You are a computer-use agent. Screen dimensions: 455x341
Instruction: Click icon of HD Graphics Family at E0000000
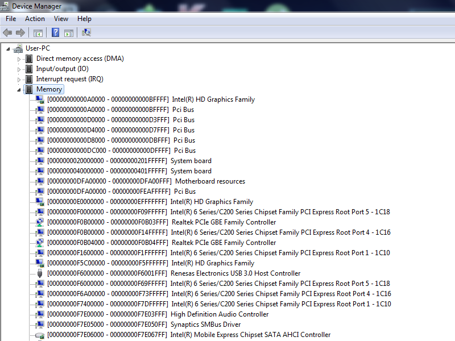pos(40,202)
